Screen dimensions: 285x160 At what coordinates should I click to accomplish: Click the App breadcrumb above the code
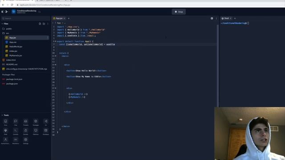tap(59, 23)
